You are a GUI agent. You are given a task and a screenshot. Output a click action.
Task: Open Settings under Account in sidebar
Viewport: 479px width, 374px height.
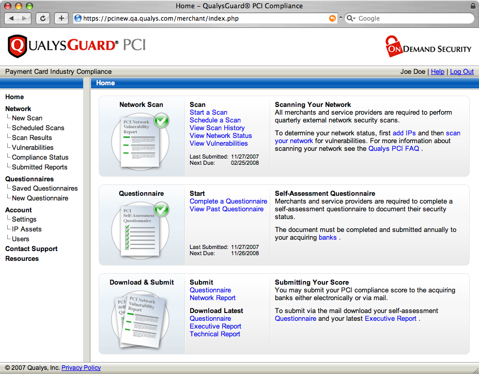tap(24, 219)
